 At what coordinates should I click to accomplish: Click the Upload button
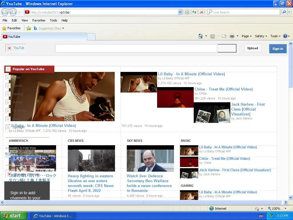click(253, 48)
